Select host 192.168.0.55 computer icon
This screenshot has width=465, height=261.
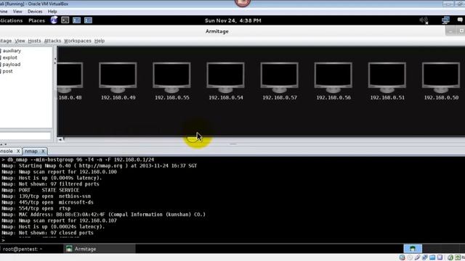(171, 78)
